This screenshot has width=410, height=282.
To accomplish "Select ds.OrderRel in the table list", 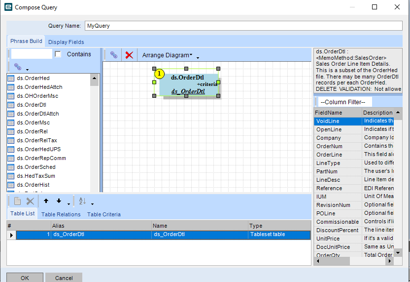I will pyautogui.click(x=32, y=131).
